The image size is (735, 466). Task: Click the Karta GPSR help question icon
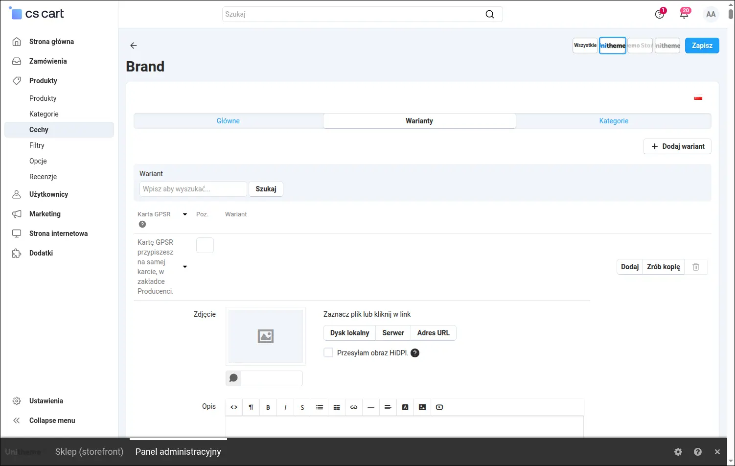point(142,224)
